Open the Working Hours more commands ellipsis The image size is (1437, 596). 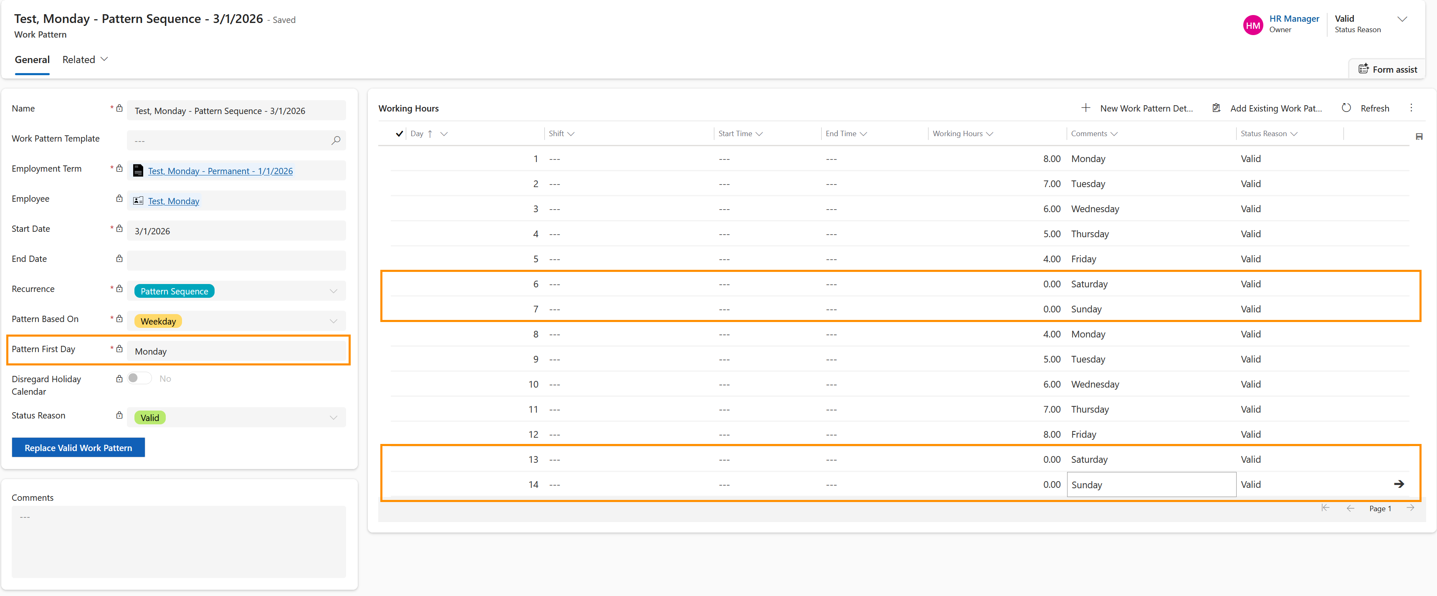pyautogui.click(x=1412, y=108)
